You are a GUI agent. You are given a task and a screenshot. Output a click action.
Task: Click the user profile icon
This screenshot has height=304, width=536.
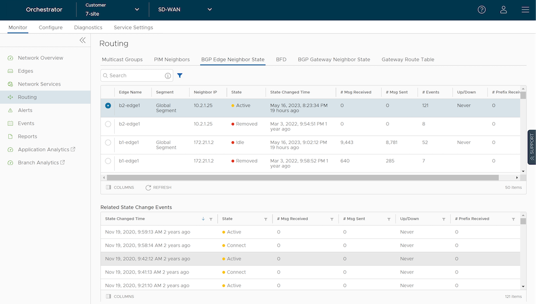coord(503,9)
